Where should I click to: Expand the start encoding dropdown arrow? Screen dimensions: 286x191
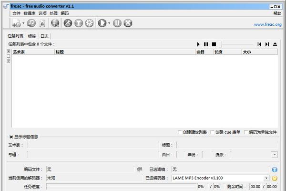coord(109,23)
